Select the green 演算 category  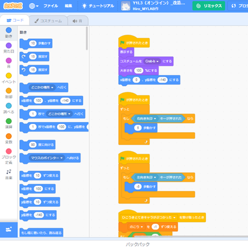pos(9,123)
